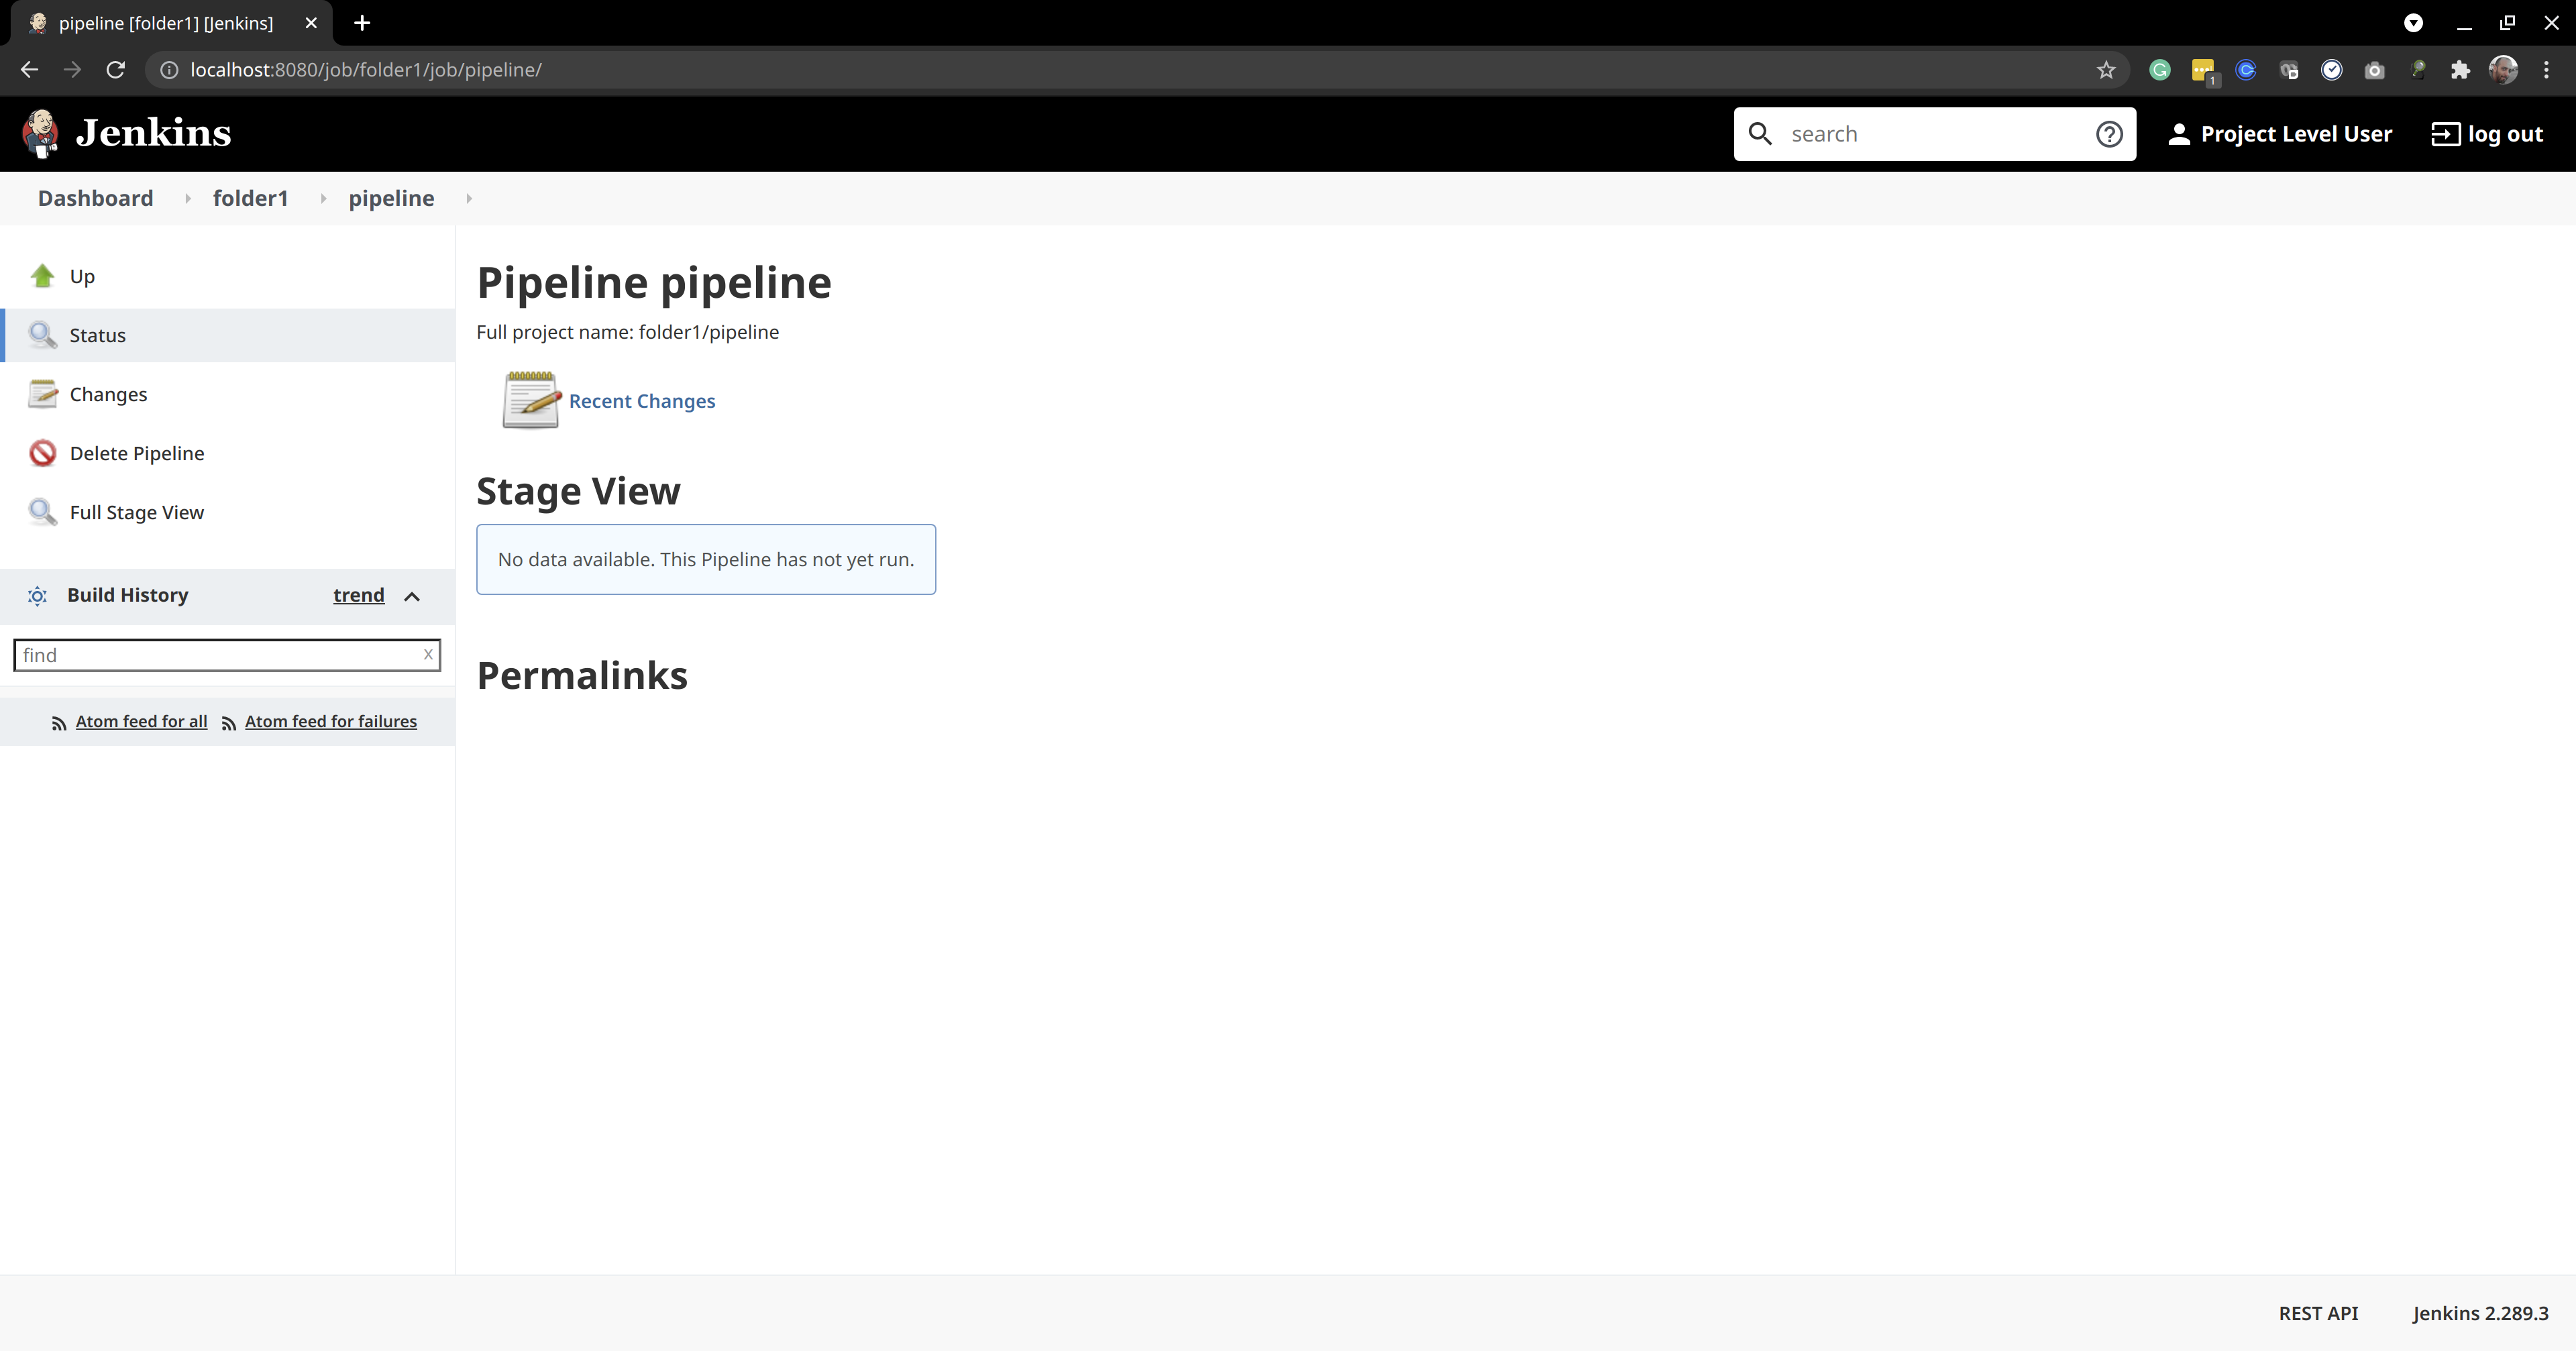Click the Build History gear icon
2576x1351 pixels.
point(37,596)
